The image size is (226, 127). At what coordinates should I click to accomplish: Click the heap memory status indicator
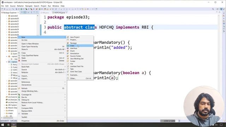click(169, 121)
